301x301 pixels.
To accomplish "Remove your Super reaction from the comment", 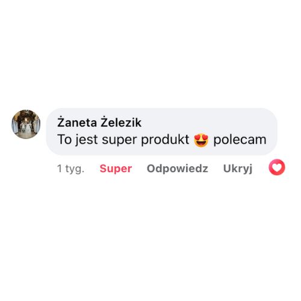I will [x=116, y=169].
